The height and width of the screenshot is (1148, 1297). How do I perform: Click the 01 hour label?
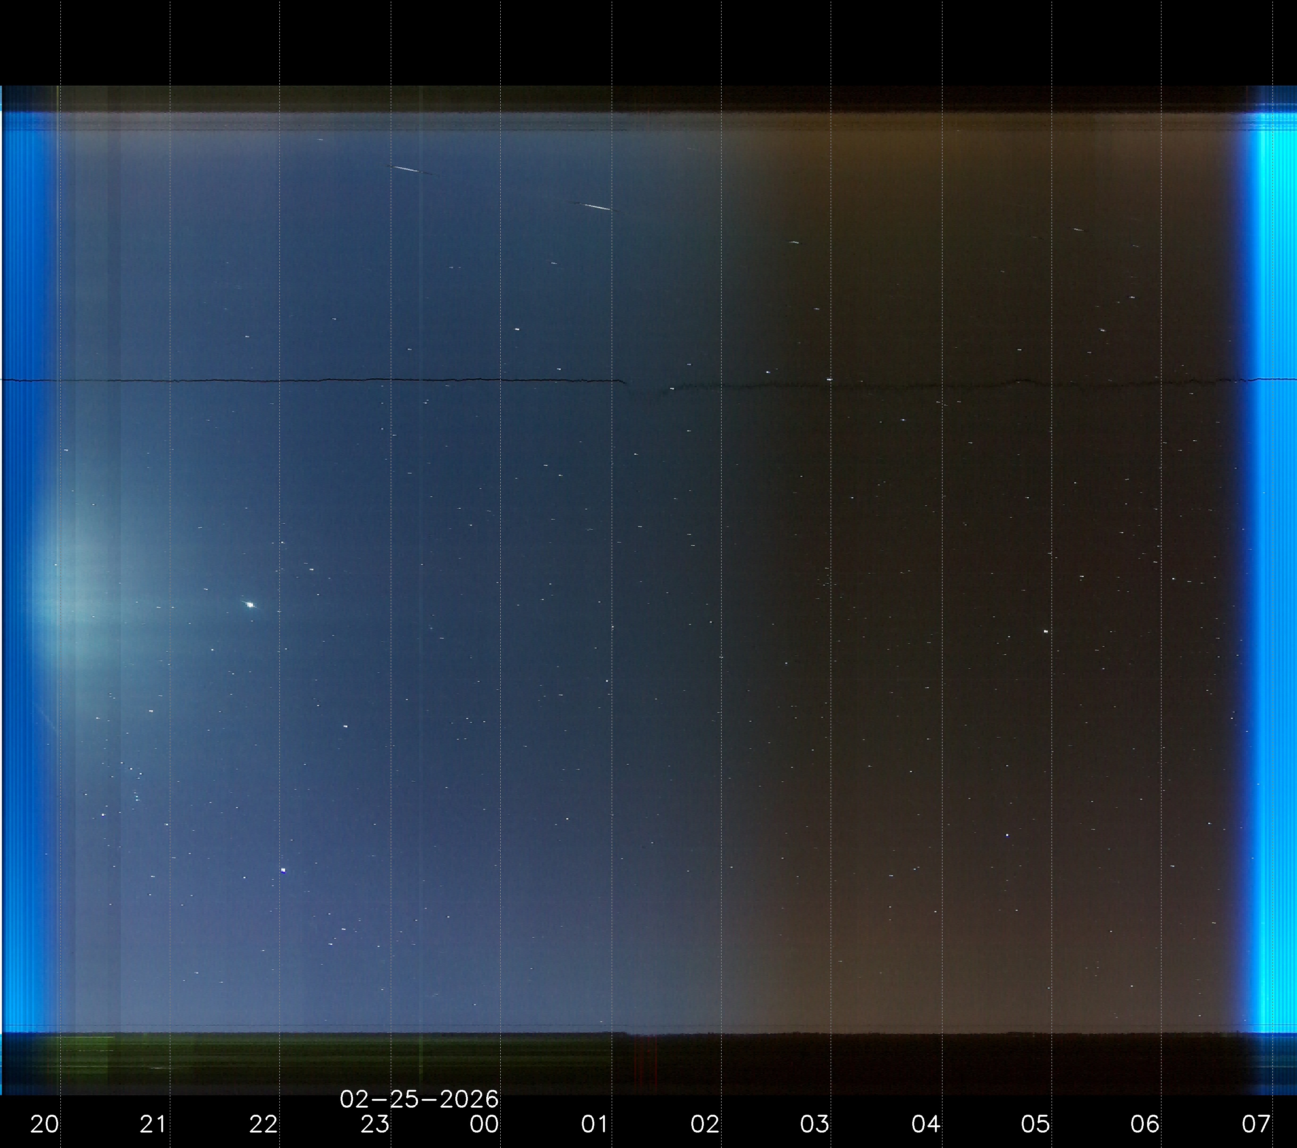595,1125
